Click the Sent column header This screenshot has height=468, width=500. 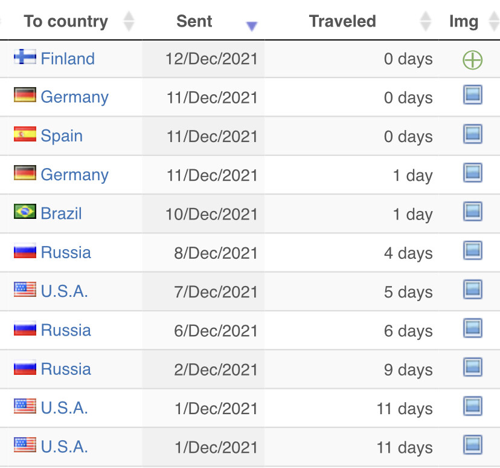click(x=194, y=21)
